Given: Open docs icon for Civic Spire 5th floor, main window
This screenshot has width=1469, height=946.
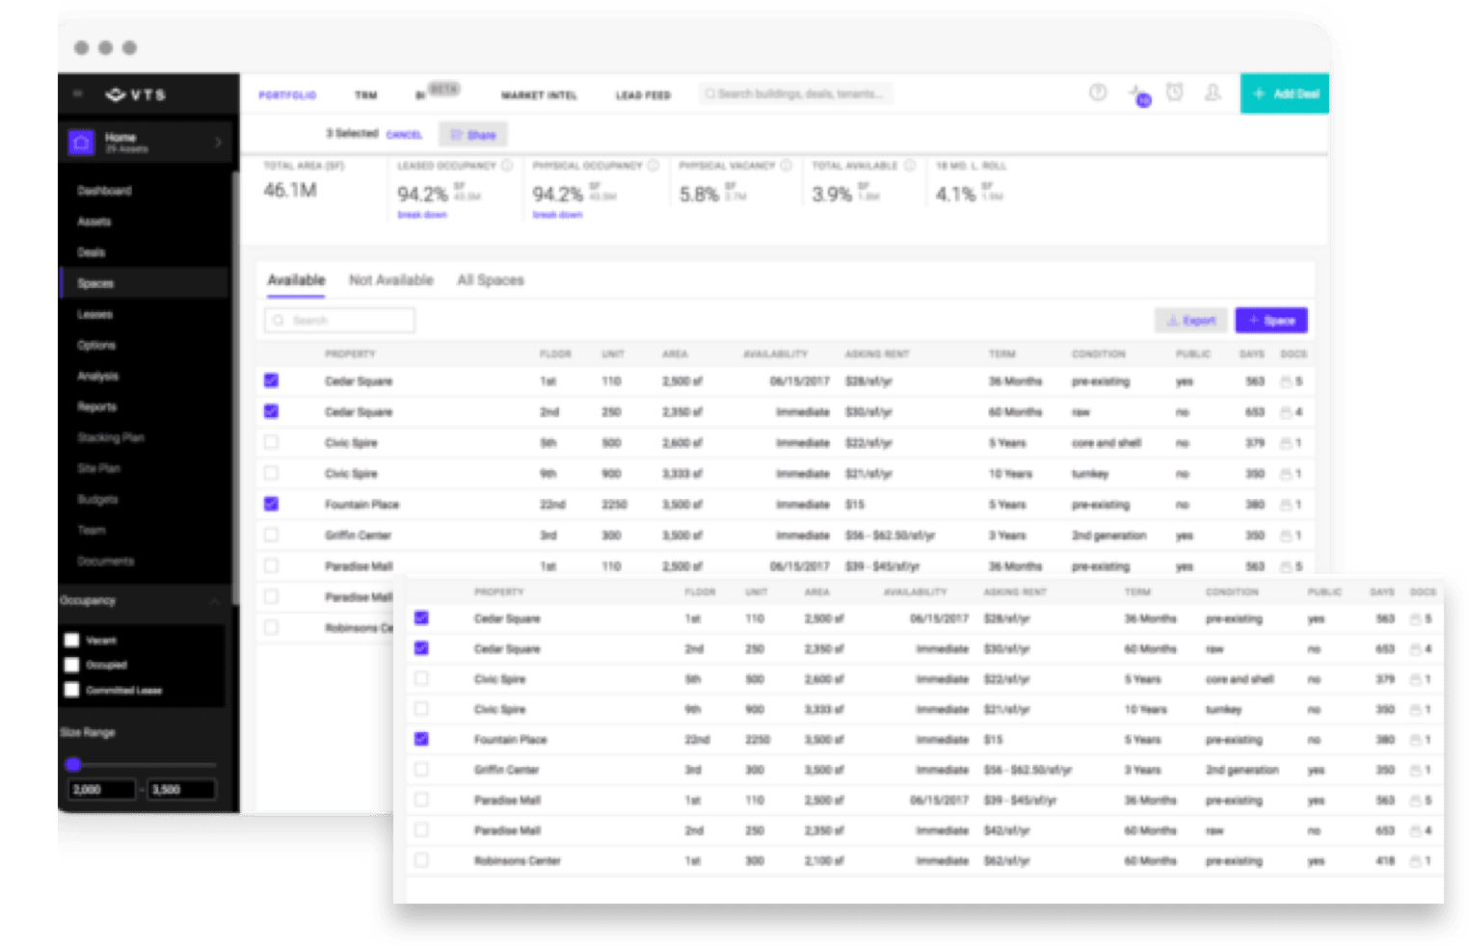Looking at the screenshot, I should pyautogui.click(x=1286, y=443).
